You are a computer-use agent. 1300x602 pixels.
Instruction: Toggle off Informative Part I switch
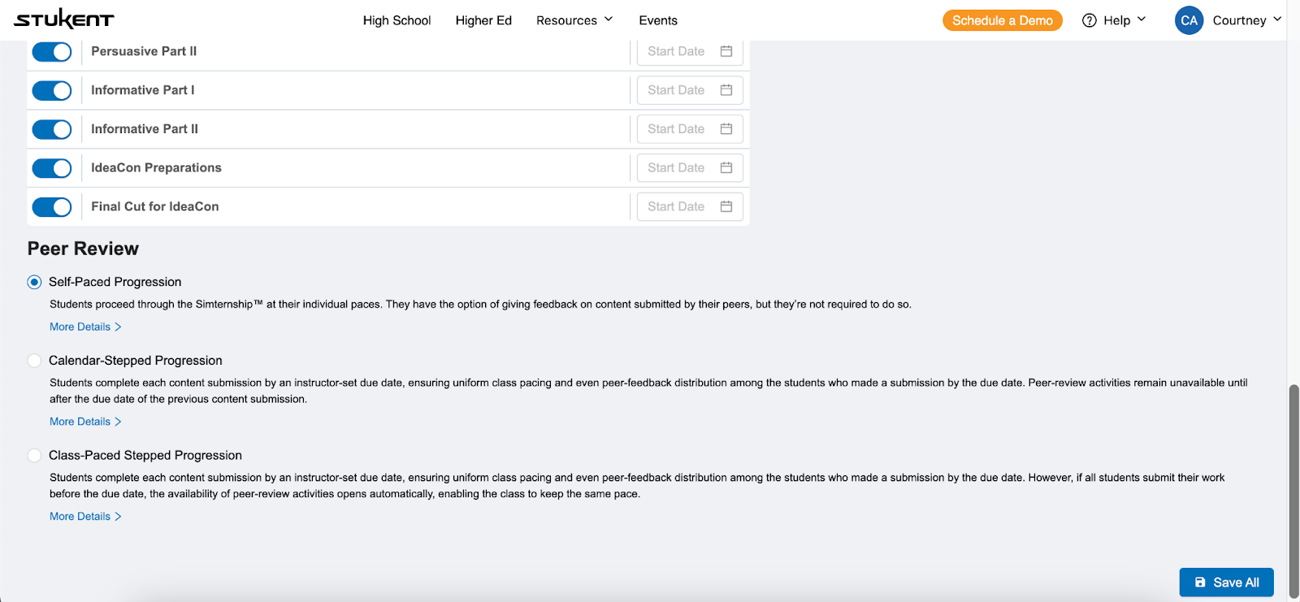(52, 90)
